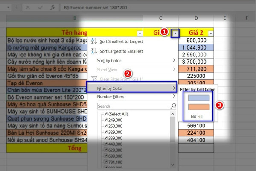Uncheck the 629,000 checkbox

pyautogui.click(x=106, y=150)
